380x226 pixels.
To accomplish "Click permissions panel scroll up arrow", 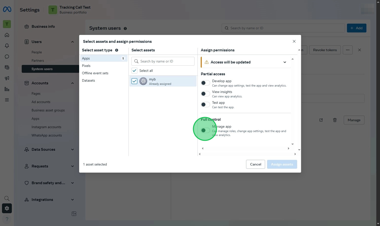I will [x=292, y=59].
